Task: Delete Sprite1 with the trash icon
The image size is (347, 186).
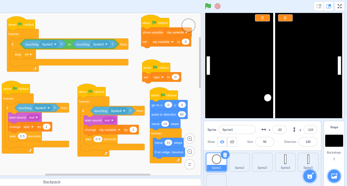Action: click(x=225, y=155)
